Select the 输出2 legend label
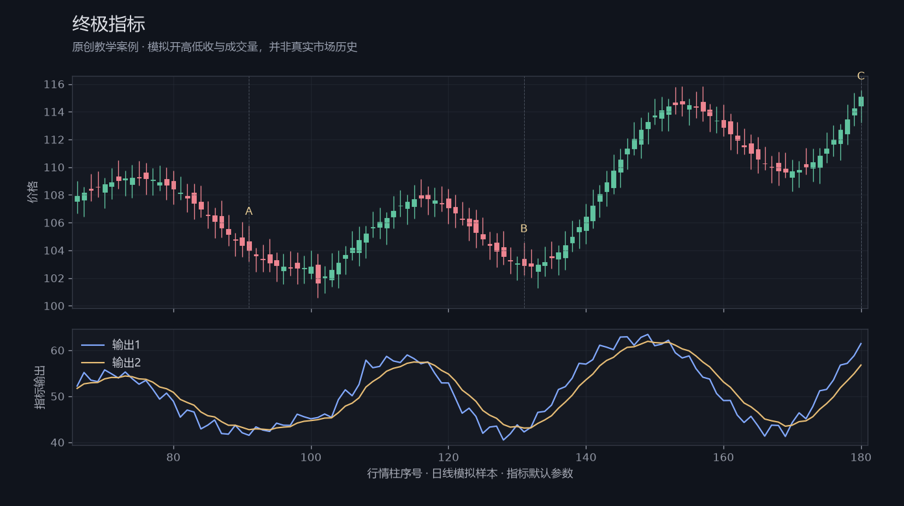The width and height of the screenshot is (904, 506). (126, 363)
